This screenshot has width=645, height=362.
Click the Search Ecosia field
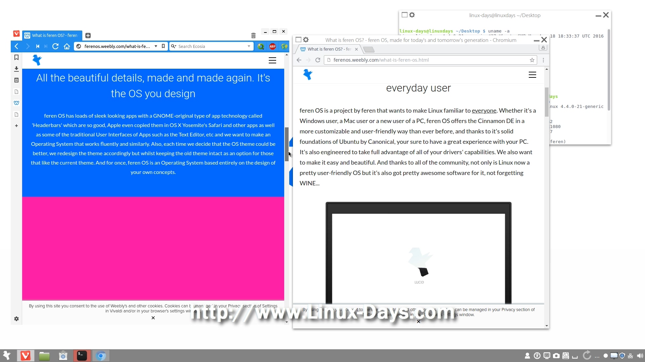212,46
